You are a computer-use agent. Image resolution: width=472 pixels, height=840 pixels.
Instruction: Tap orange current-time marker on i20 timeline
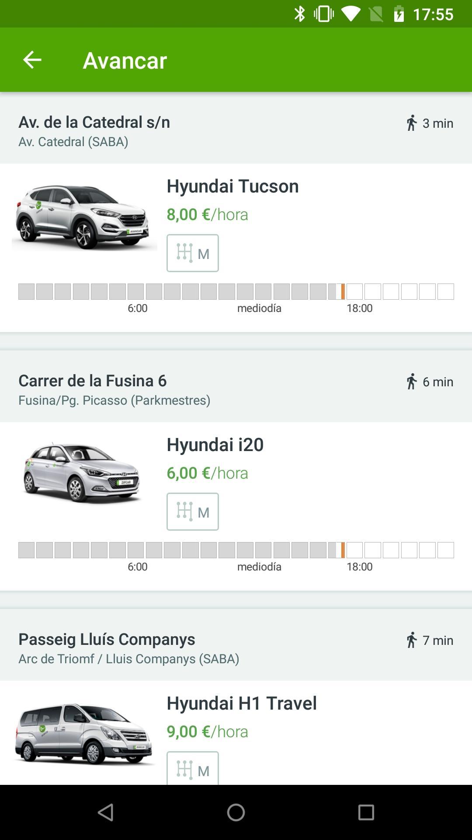coord(343,550)
